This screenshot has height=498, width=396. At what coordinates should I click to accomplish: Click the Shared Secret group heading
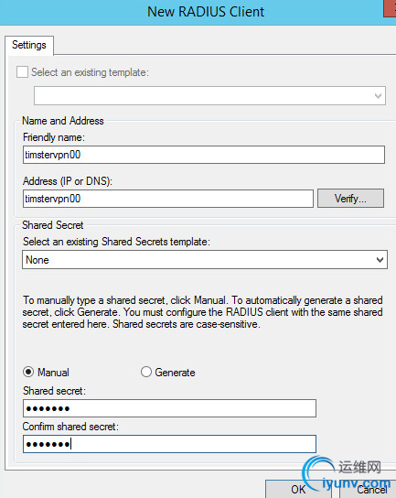(x=53, y=225)
